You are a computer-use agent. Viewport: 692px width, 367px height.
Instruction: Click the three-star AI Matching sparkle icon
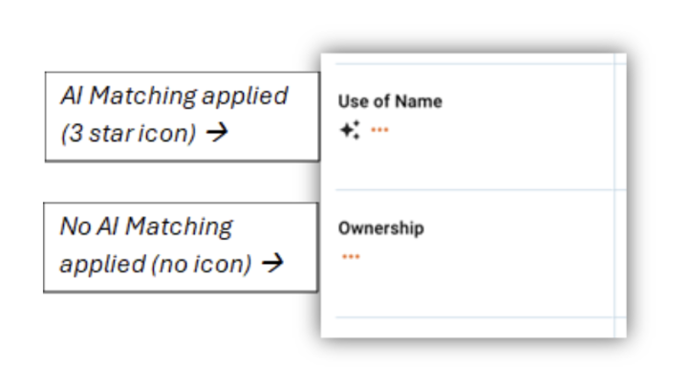tap(350, 130)
